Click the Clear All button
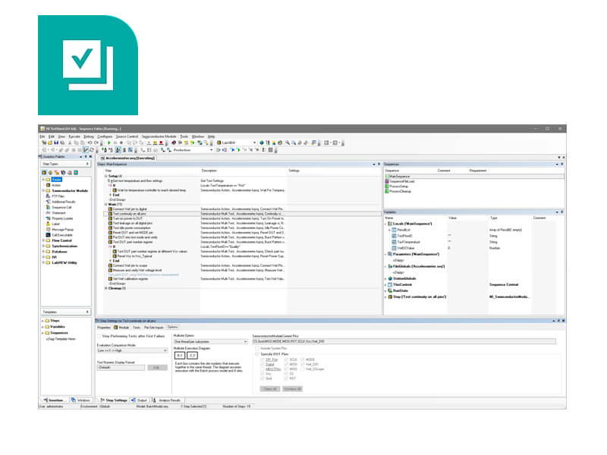Screen dimensions: 607x455 [x=269, y=388]
